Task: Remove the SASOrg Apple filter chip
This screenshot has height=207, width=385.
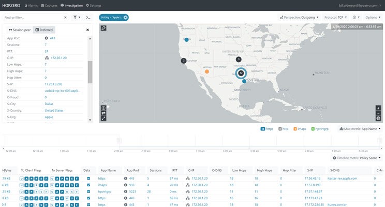Action: pos(125,17)
